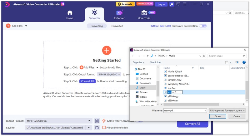Image resolution: width=250 pixels, height=136 pixels.
Task: Open the Home tab
Action: click(x=70, y=15)
